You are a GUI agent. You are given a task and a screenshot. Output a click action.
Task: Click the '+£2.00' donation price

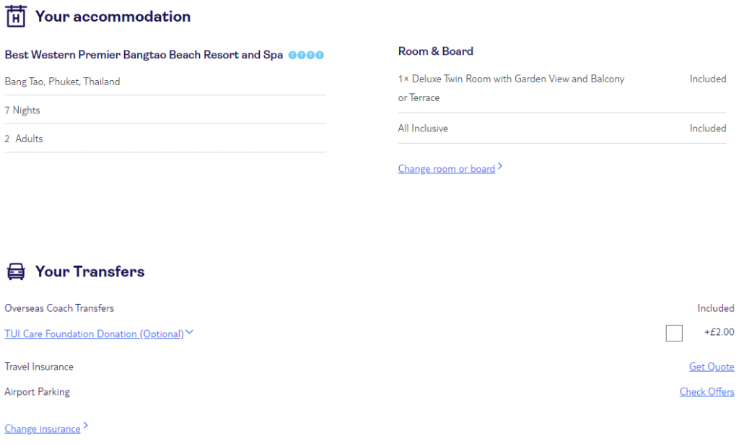click(x=720, y=332)
